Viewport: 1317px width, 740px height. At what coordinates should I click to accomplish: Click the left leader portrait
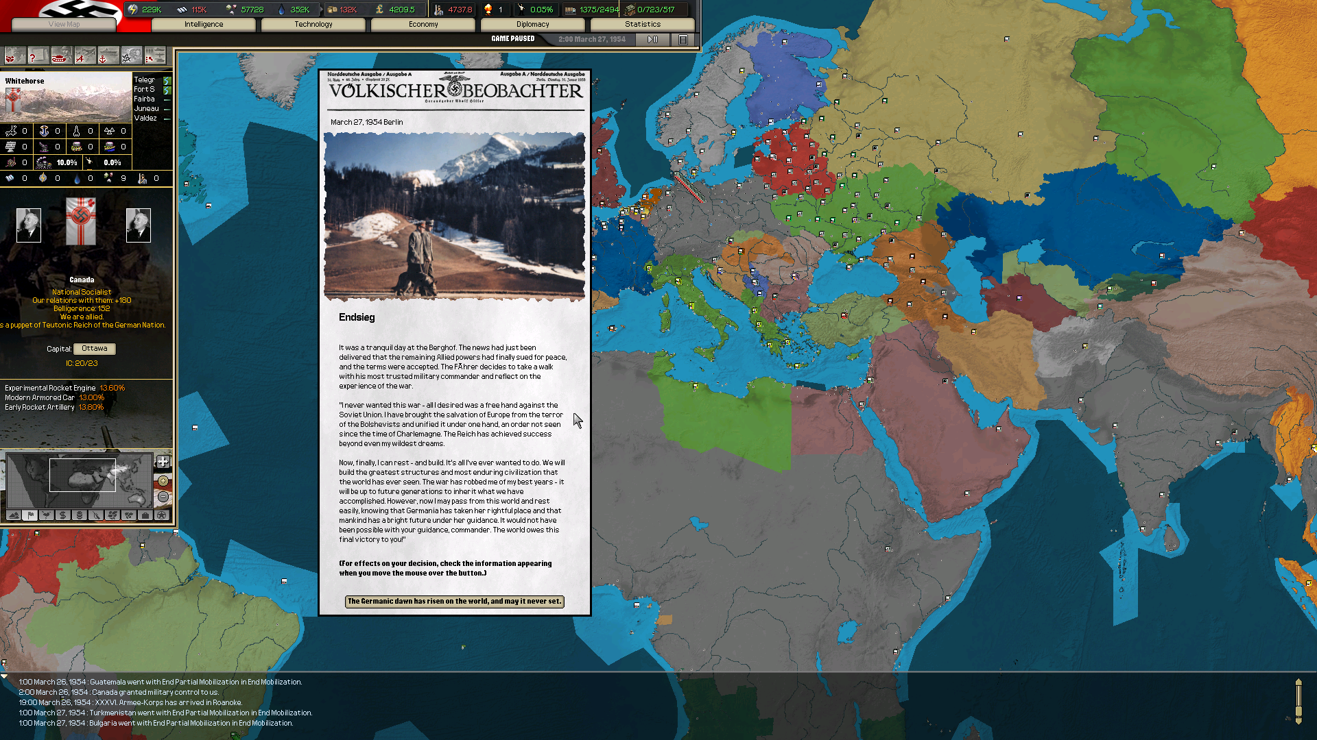[29, 225]
